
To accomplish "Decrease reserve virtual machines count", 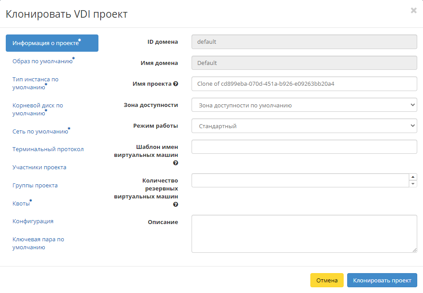I will [x=413, y=183].
